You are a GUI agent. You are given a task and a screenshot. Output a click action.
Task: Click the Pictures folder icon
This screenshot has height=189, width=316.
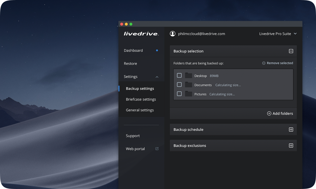[188, 94]
